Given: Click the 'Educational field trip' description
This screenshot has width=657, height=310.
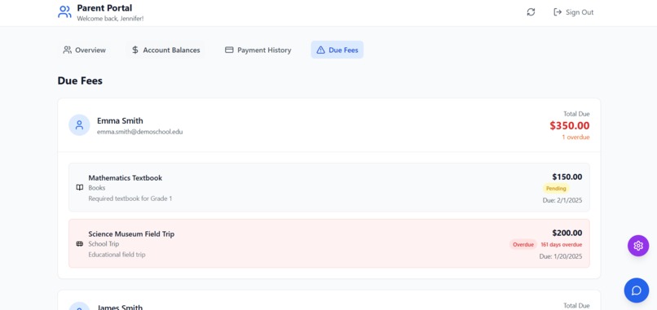Looking at the screenshot, I should (x=117, y=255).
